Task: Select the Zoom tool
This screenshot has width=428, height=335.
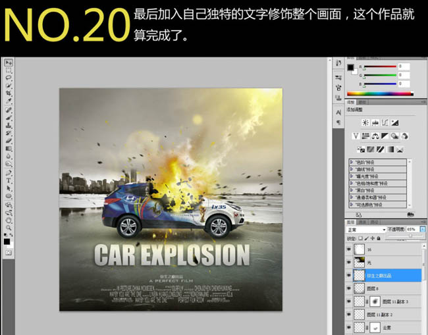Action: coord(9,228)
